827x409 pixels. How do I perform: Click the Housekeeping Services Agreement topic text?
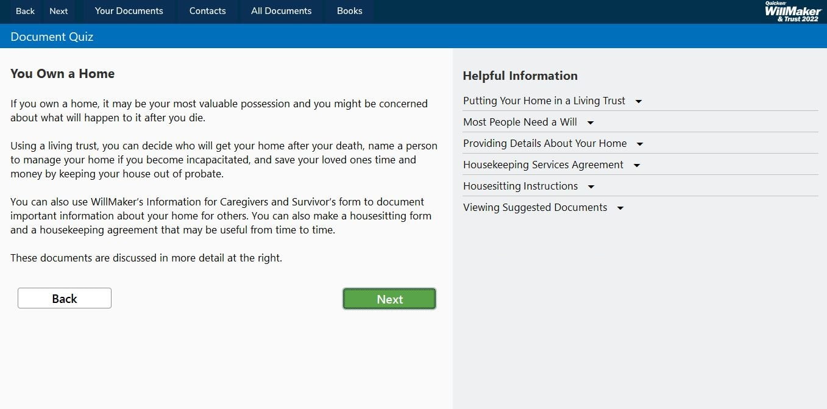pos(543,165)
